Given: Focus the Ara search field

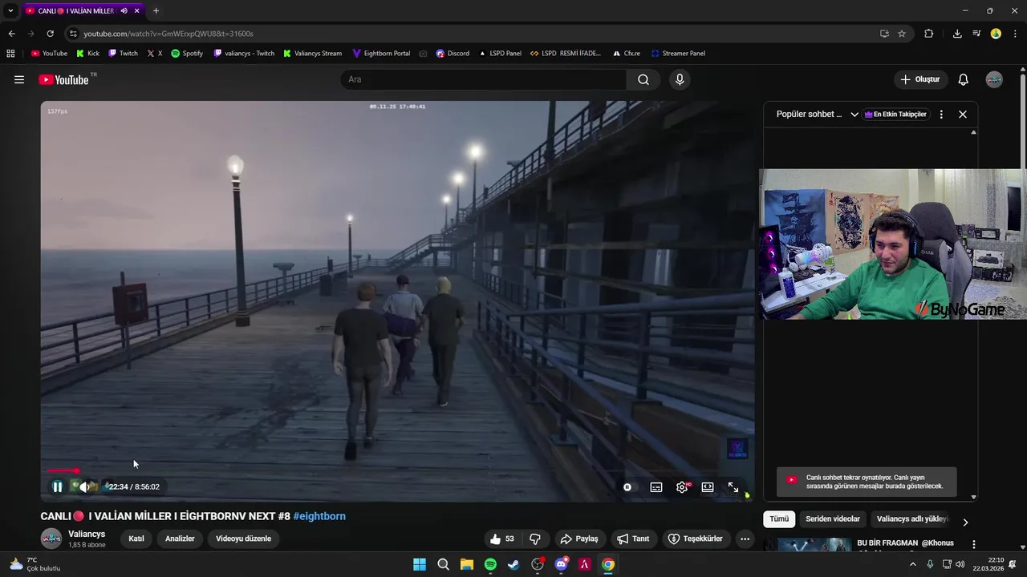Looking at the screenshot, I should pos(483,79).
